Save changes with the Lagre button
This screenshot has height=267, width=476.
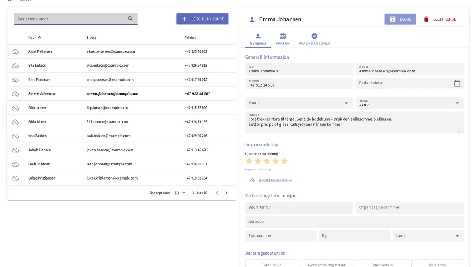click(400, 19)
